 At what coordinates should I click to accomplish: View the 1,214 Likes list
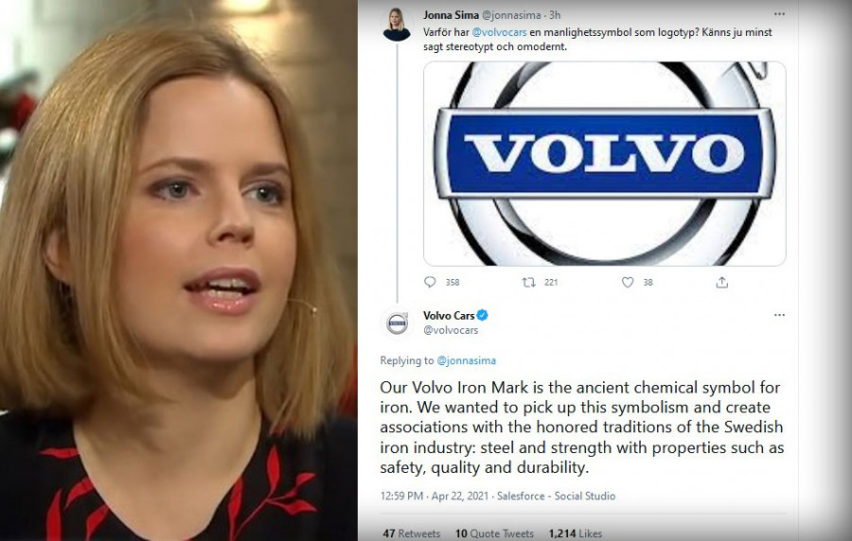tap(576, 533)
